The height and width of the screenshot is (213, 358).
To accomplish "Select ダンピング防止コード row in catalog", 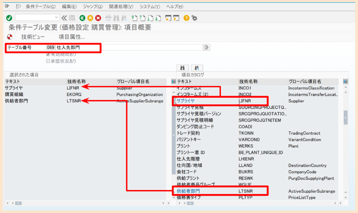I will tap(257, 126).
